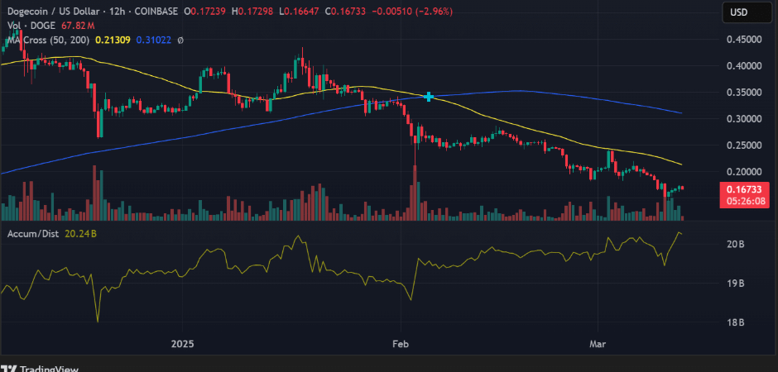
Task: Click the red 0.16733 current-price tag on the axis
Action: (744, 189)
